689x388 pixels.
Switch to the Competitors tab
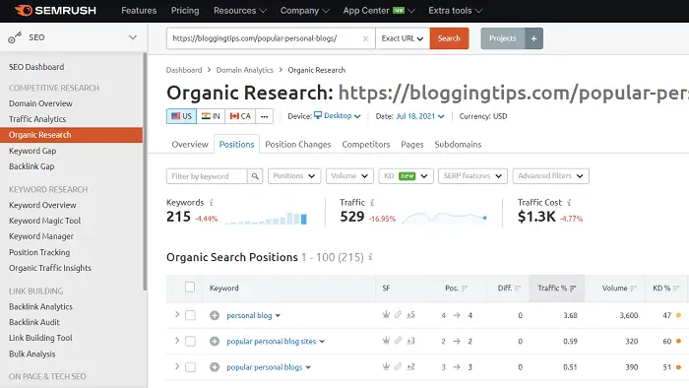coord(366,145)
